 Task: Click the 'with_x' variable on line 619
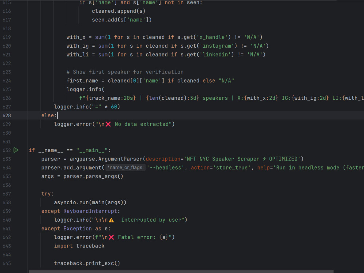76,37
